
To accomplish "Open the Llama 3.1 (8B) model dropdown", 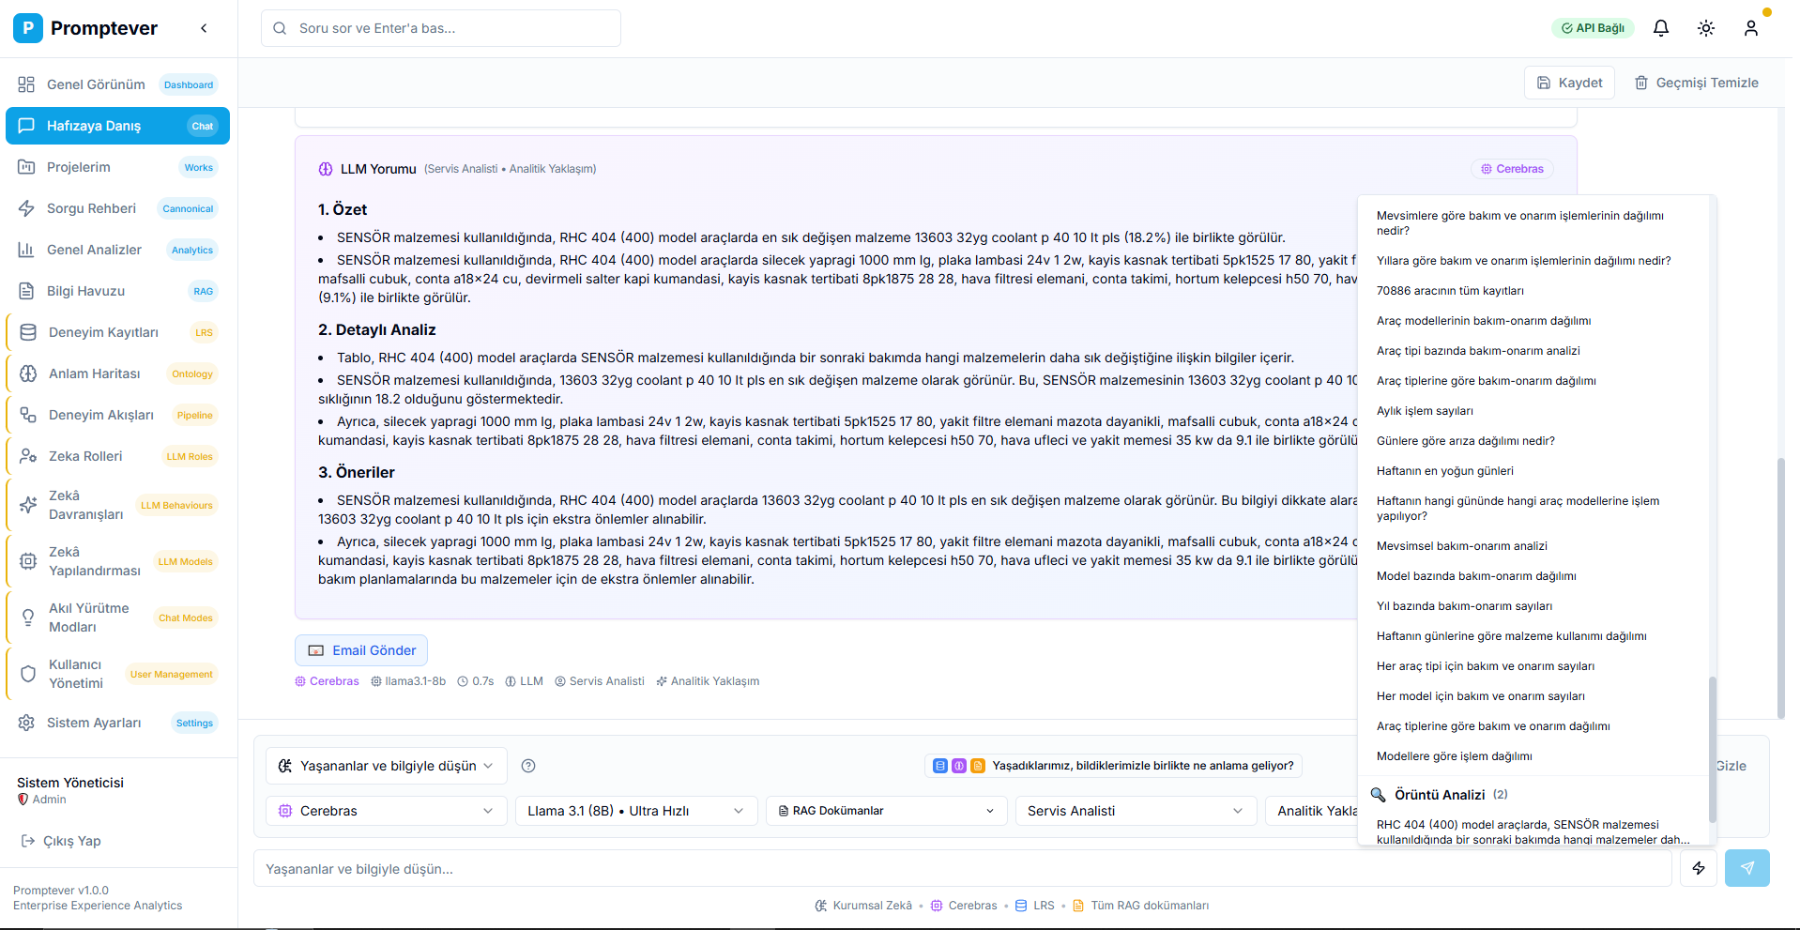I will (635, 811).
